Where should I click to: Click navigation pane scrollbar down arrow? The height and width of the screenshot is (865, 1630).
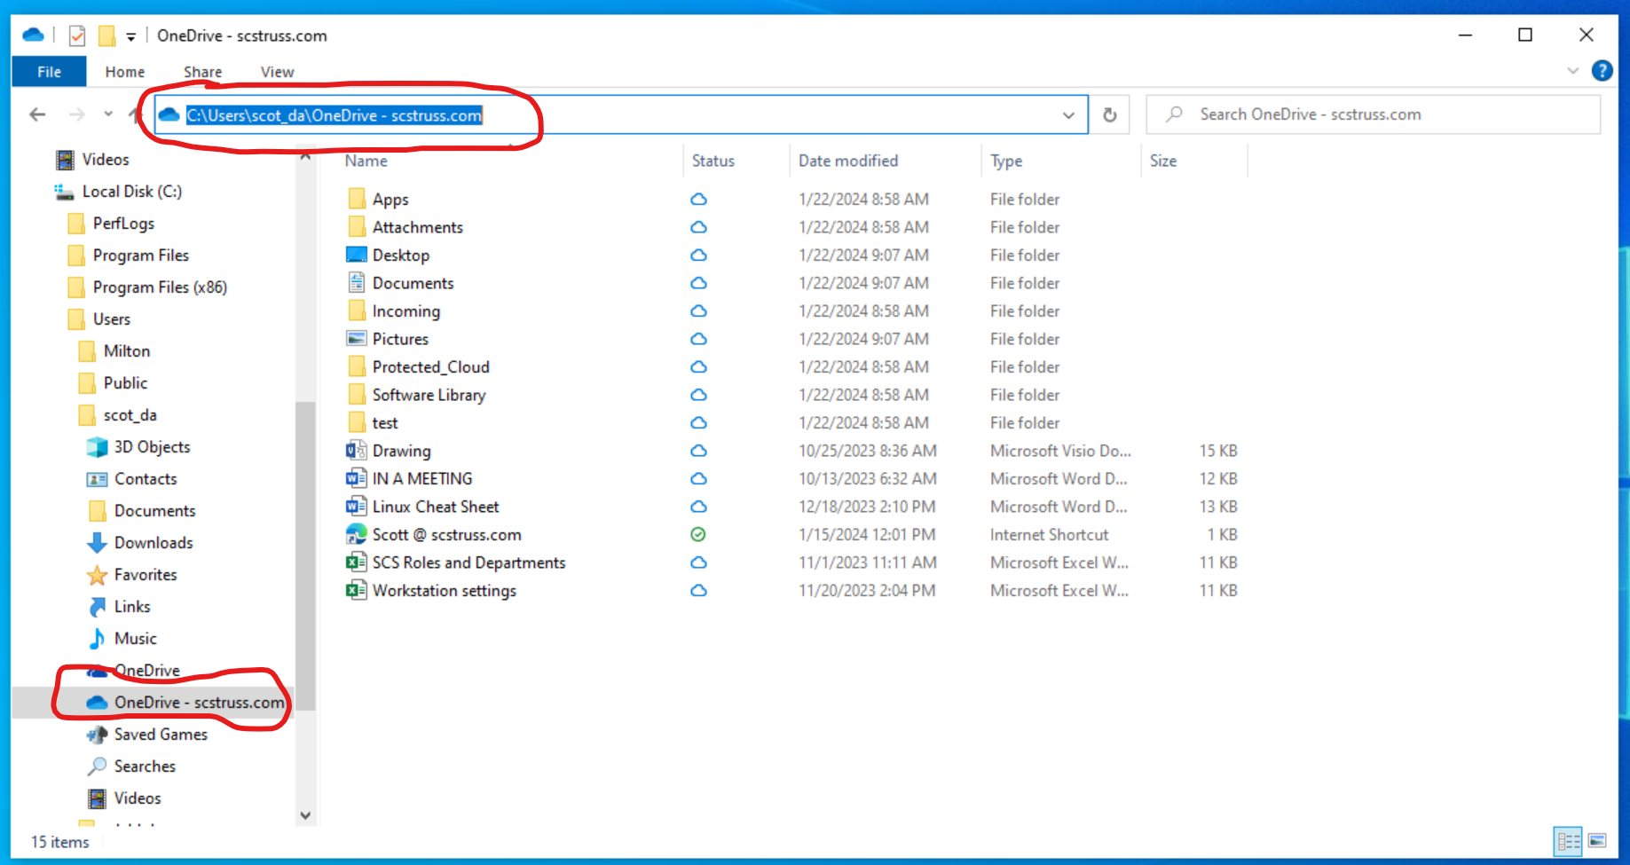pos(305,815)
